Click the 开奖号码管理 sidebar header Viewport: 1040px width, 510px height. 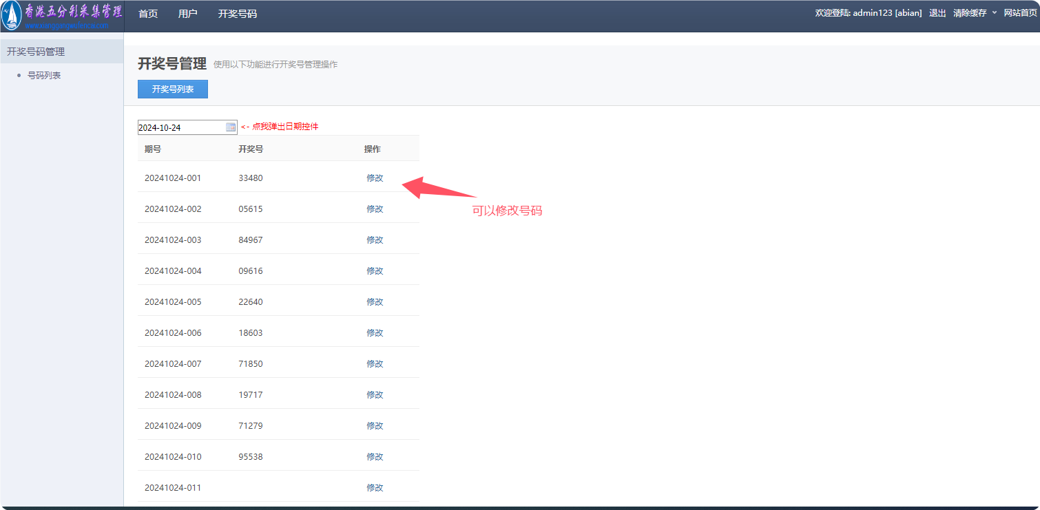(36, 52)
